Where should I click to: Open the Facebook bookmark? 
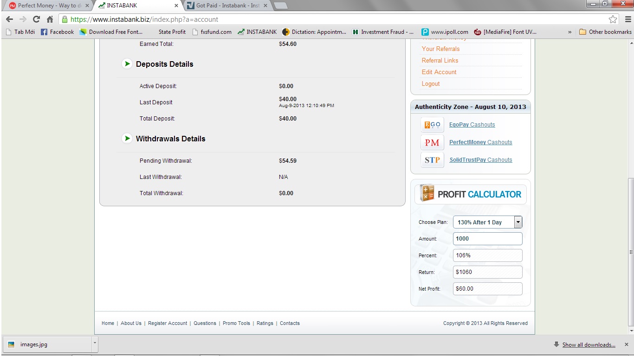click(58, 32)
